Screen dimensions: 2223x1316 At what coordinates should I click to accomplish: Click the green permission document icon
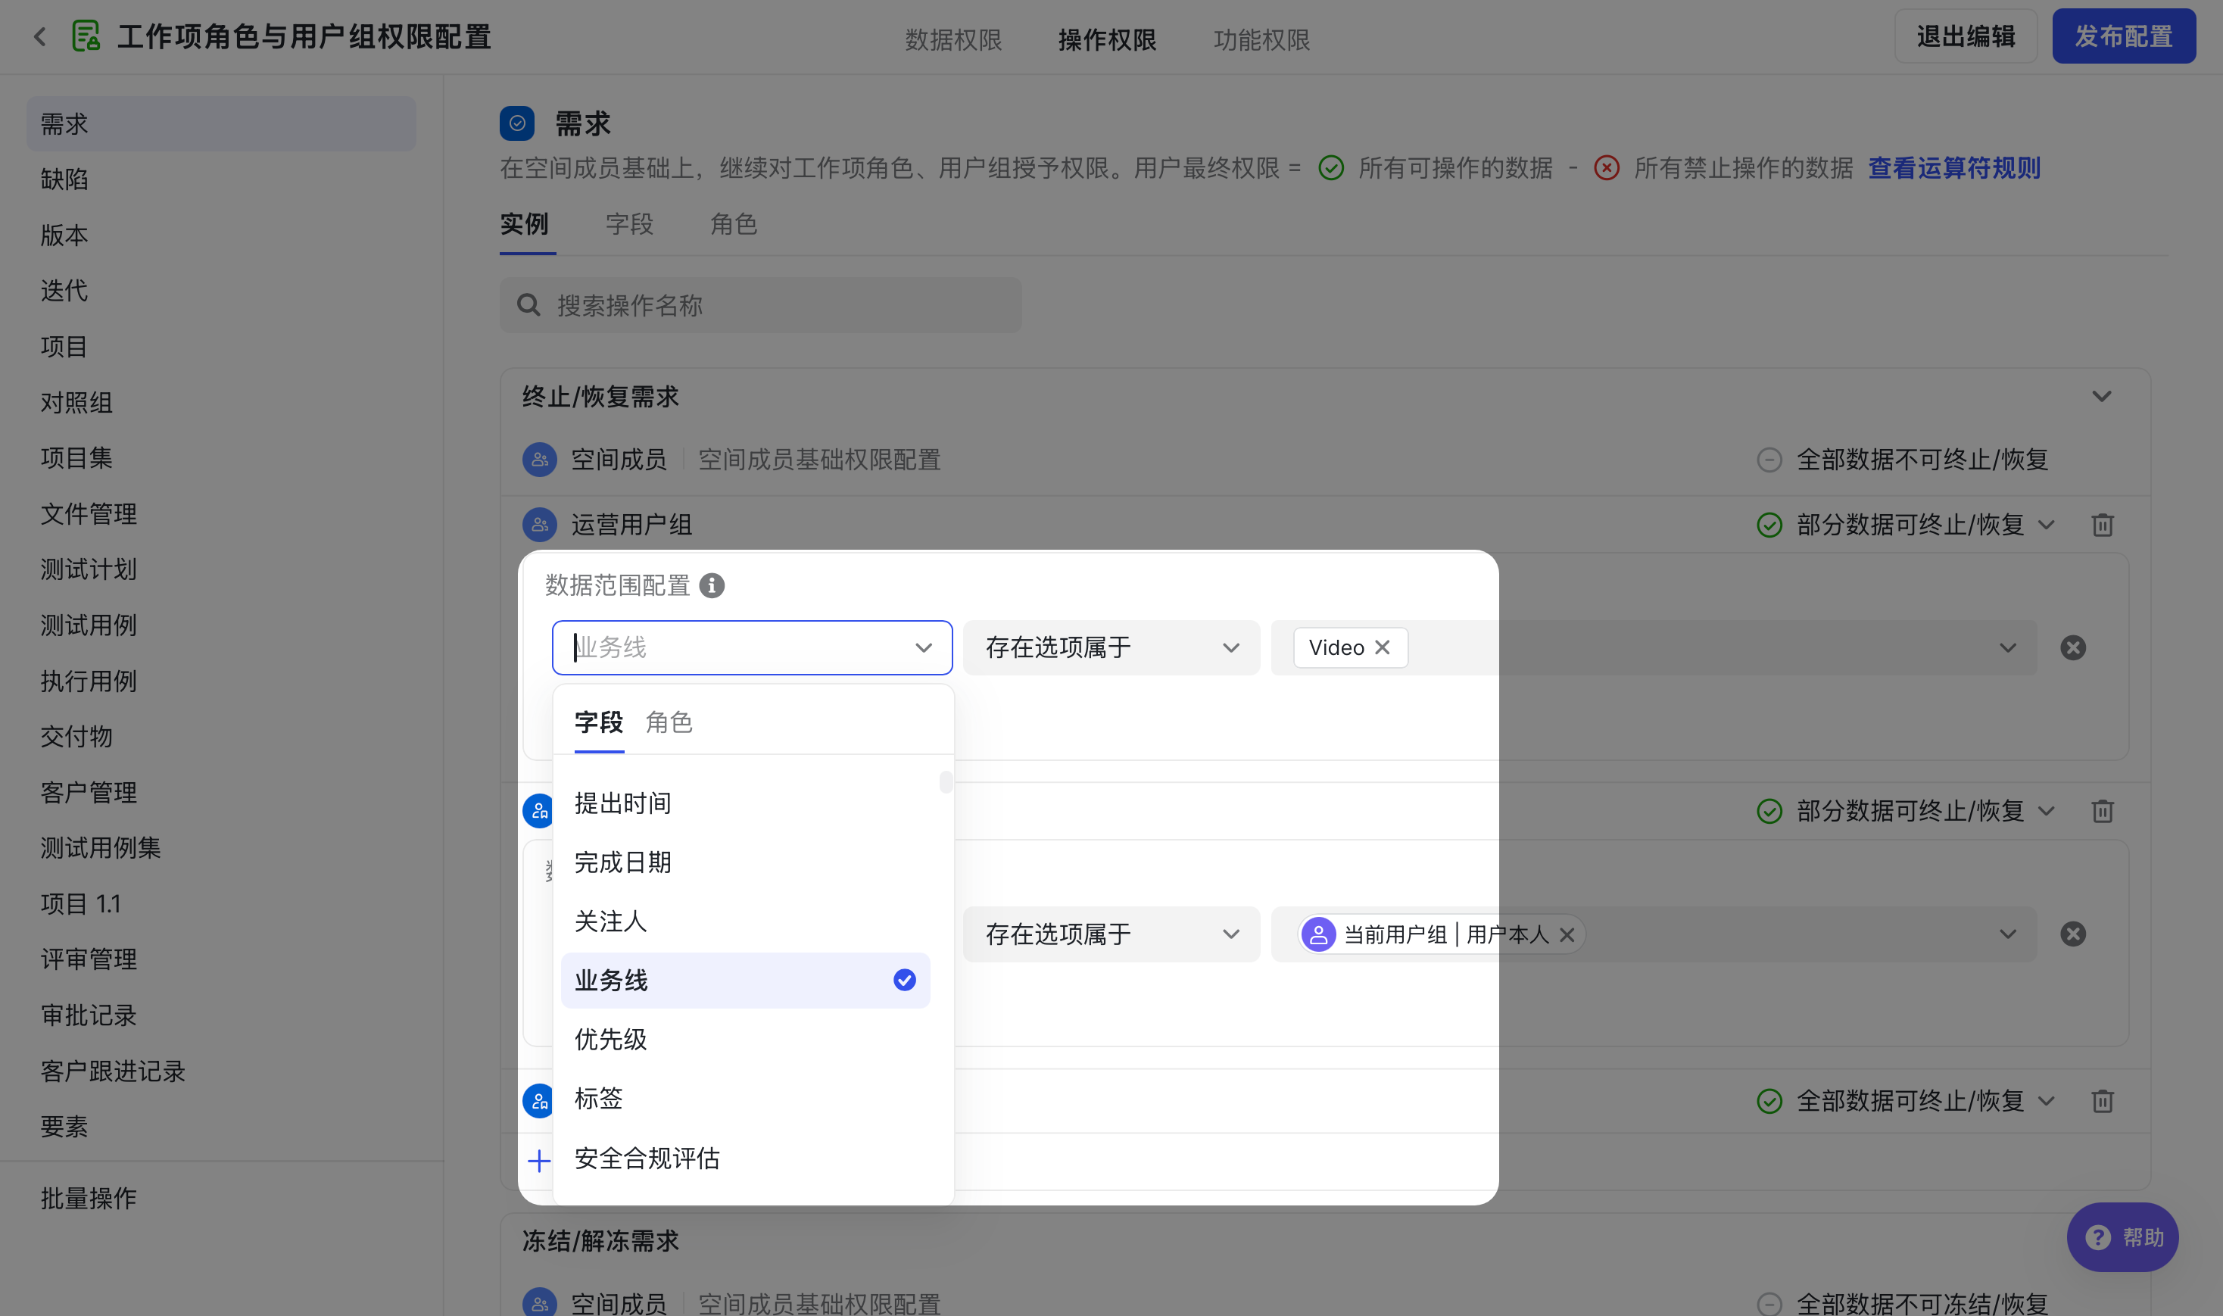pyautogui.click(x=86, y=36)
